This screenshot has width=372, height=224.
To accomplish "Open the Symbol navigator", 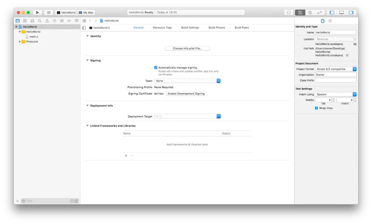I will [x=32, y=21].
